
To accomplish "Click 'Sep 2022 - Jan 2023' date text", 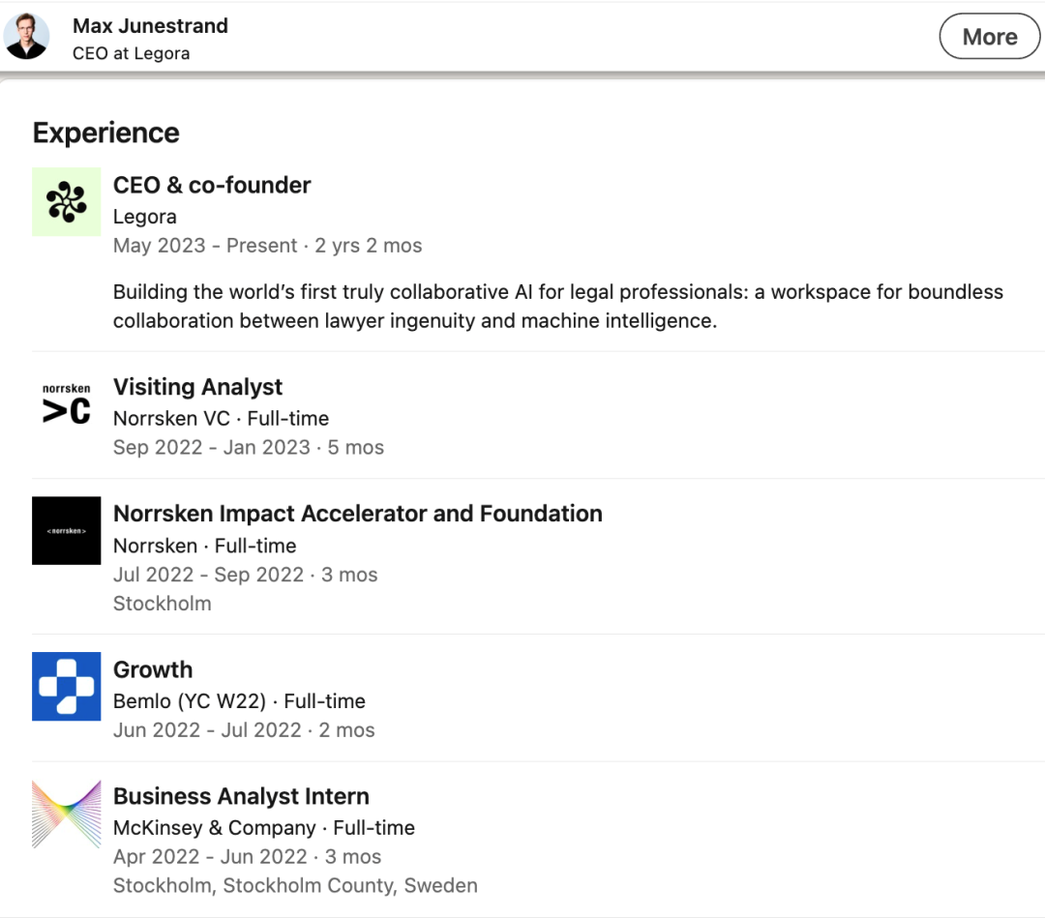I will pyautogui.click(x=212, y=448).
